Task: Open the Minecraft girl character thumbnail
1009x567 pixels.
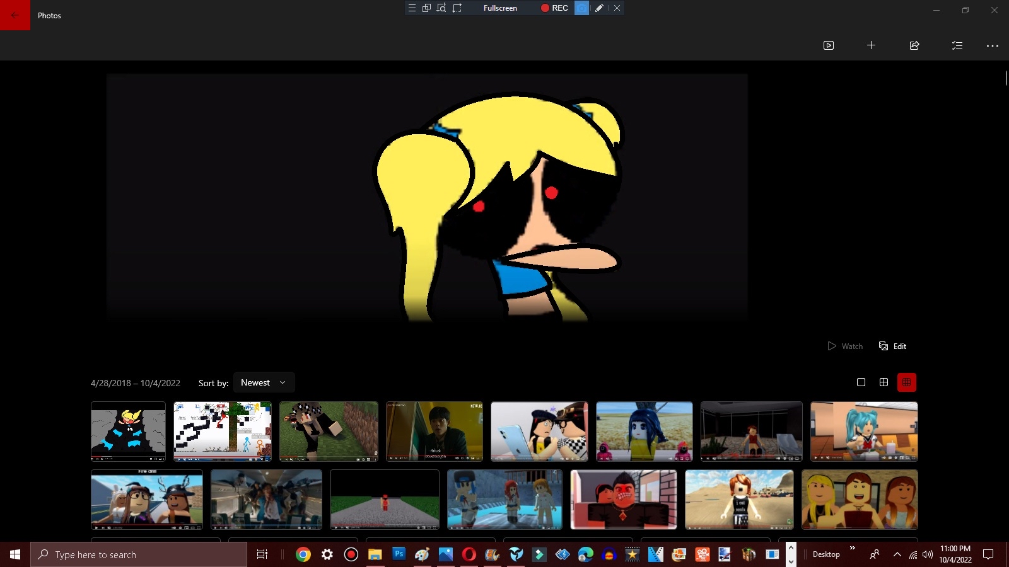Action: coord(329,432)
